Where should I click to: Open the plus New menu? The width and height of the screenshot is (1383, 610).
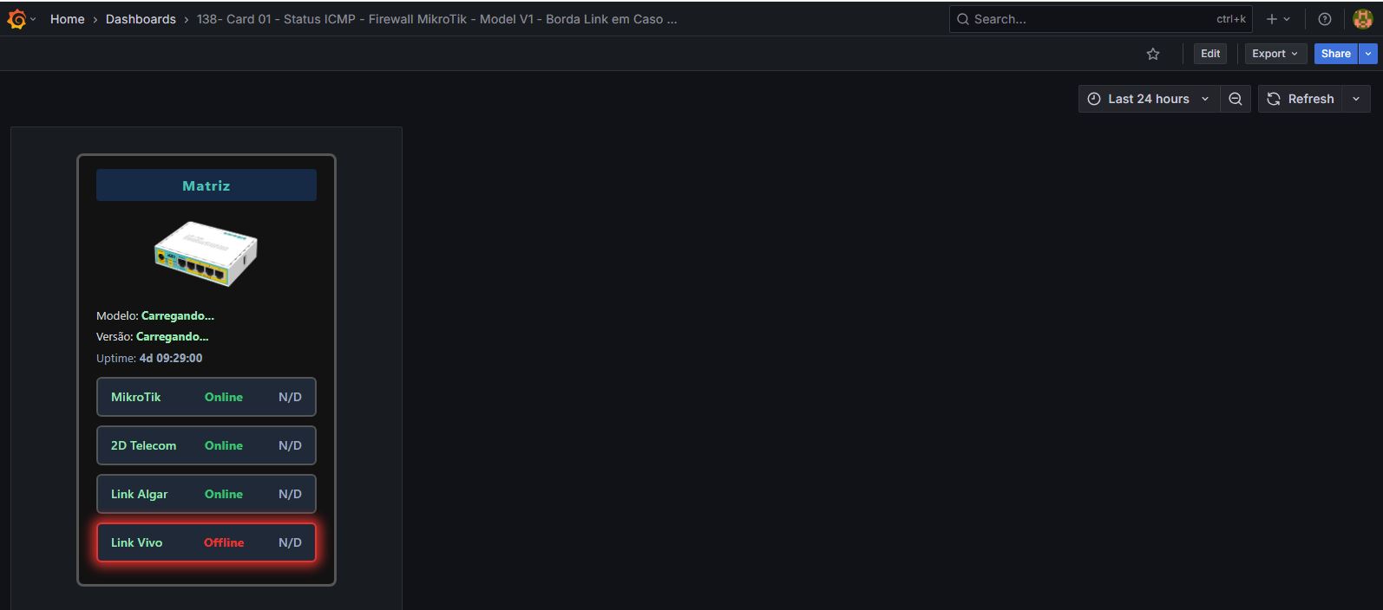pos(1278,19)
